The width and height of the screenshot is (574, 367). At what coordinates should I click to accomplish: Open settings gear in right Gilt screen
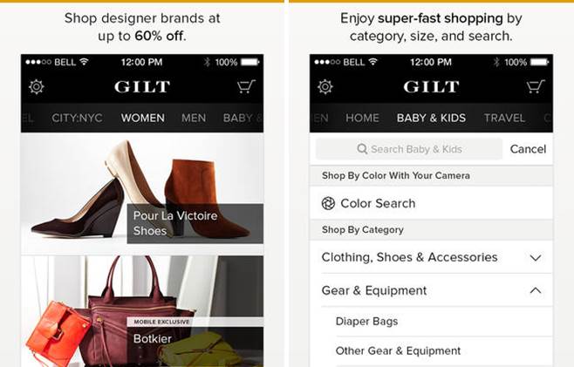(x=325, y=87)
